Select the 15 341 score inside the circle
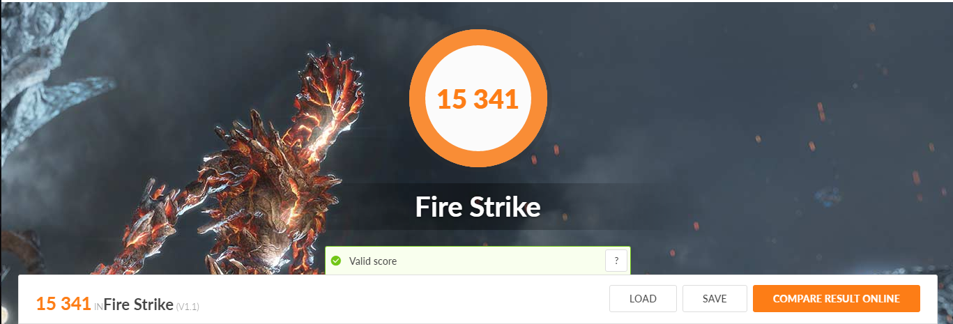Image resolution: width=953 pixels, height=324 pixels. pos(478,99)
